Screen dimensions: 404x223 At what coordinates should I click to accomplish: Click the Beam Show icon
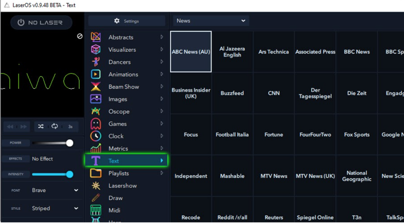[96, 87]
